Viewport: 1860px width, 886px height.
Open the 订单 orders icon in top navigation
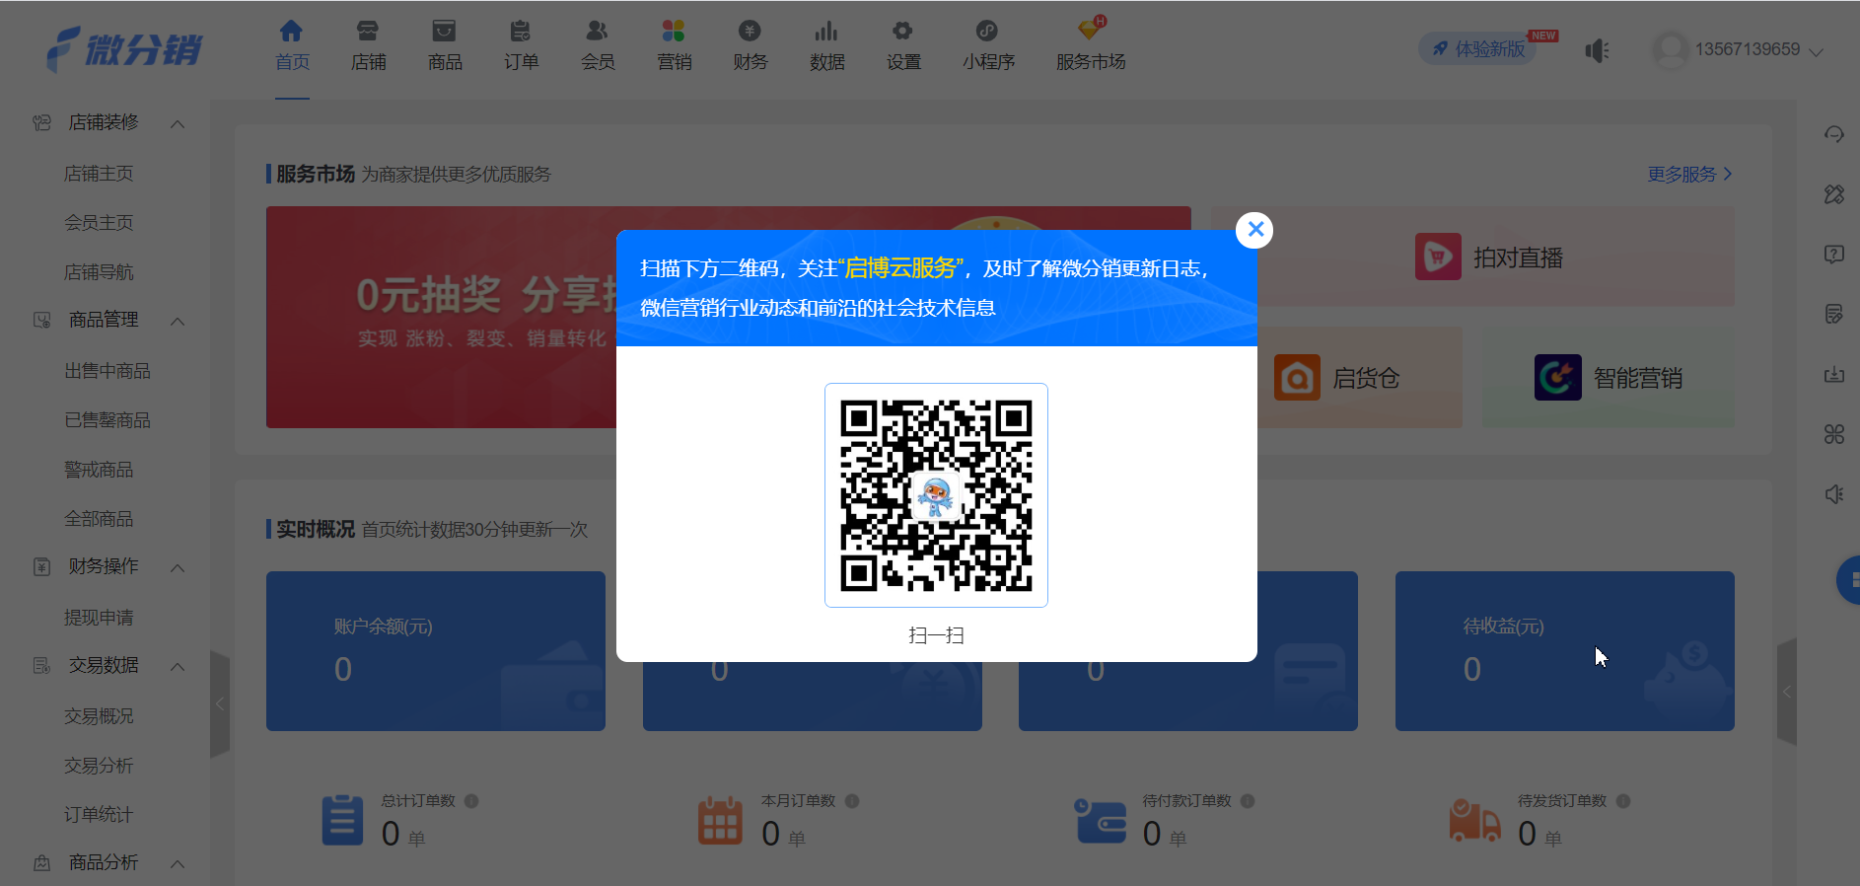click(x=521, y=32)
